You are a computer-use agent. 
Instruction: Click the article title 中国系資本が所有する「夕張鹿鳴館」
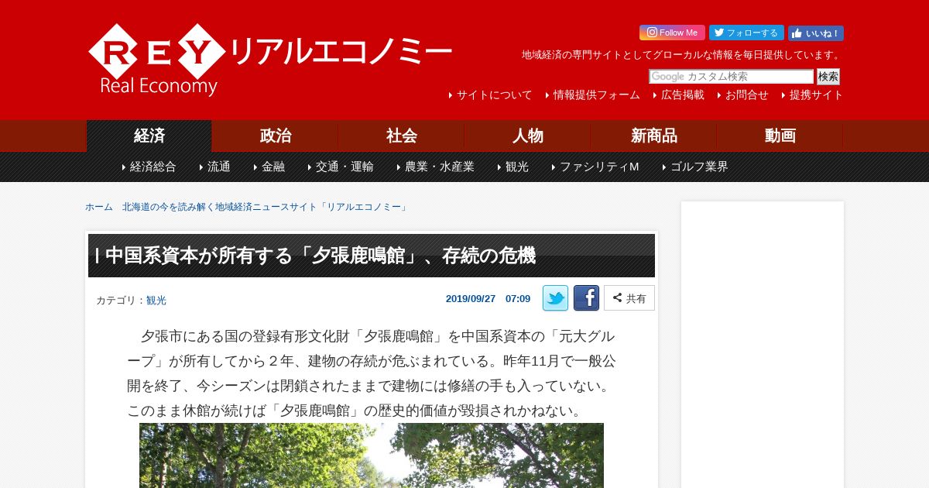pos(320,256)
